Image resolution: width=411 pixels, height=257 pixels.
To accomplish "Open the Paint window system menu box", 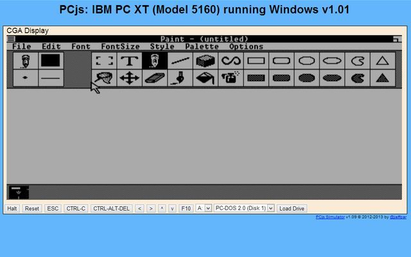I will [x=11, y=39].
